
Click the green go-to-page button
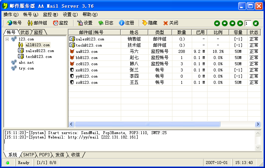click(x=256, y=23)
